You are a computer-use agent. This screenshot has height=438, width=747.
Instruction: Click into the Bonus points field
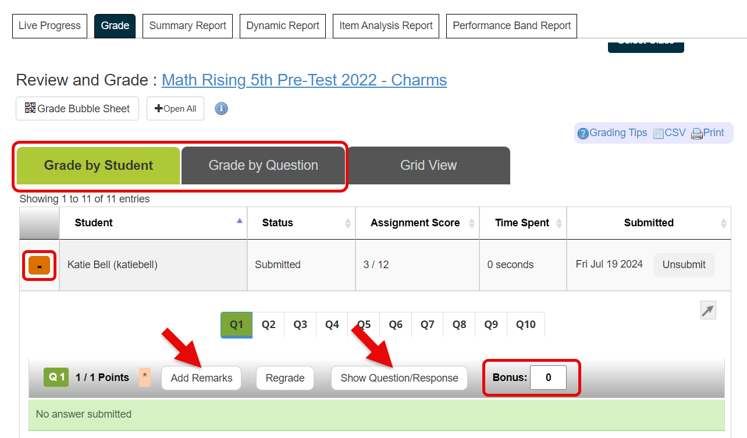[x=549, y=378]
